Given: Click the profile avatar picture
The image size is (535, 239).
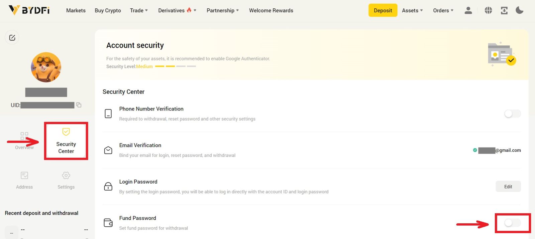Looking at the screenshot, I should [46, 67].
